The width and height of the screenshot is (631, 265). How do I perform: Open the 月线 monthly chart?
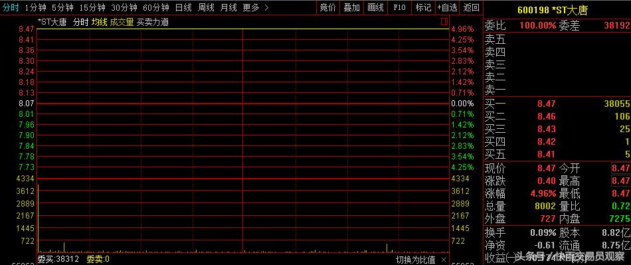point(229,7)
